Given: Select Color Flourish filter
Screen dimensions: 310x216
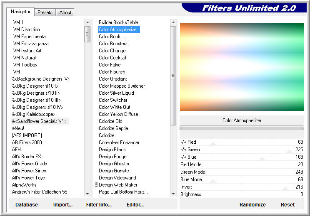Looking at the screenshot, I should coord(112,72).
